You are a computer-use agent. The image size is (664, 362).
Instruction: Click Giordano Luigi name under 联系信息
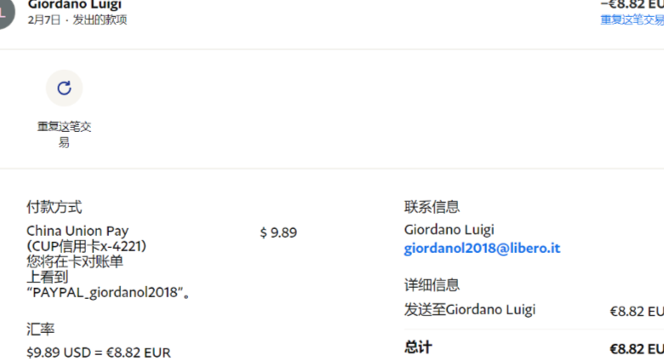coord(449,230)
